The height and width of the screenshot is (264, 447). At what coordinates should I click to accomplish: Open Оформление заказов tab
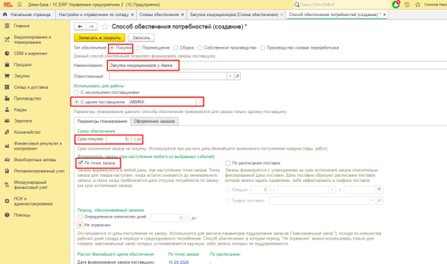coord(155,121)
